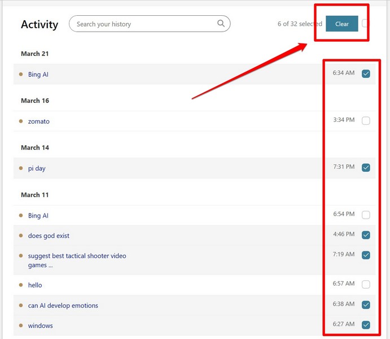The width and height of the screenshot is (390, 339).
Task: Click the Clear button
Action: click(342, 24)
